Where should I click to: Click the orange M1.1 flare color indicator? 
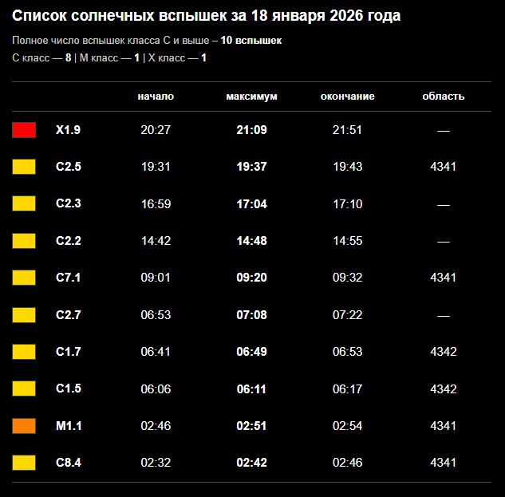tap(24, 426)
